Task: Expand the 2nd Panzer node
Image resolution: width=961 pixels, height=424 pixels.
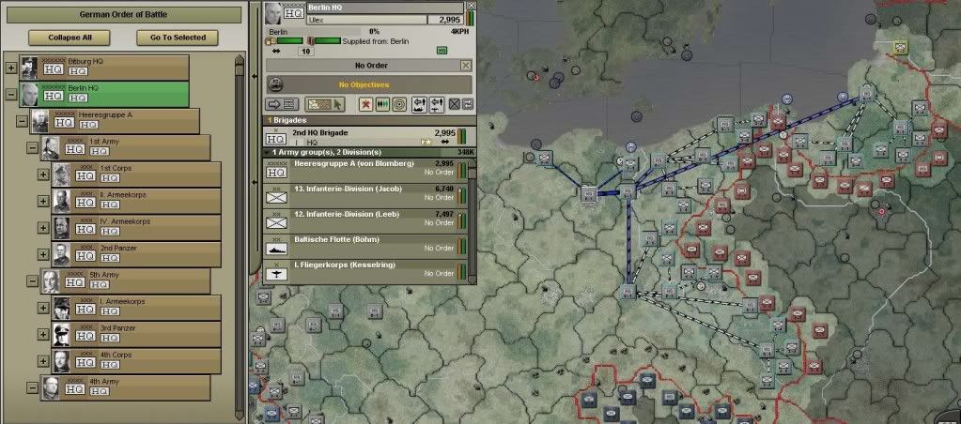Action: 43,254
